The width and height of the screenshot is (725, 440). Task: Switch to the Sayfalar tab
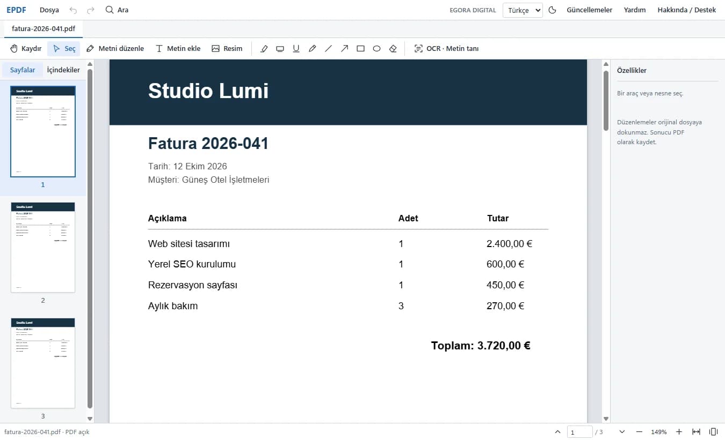pyautogui.click(x=23, y=70)
